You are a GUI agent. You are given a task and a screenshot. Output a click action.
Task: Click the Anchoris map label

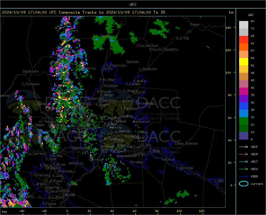(76, 164)
